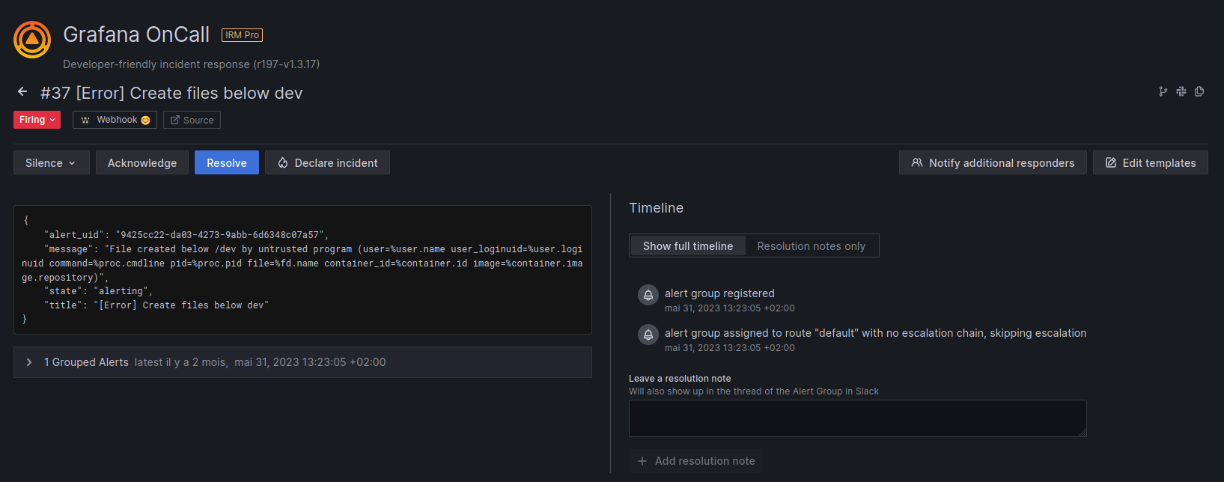Open the Source external link
This screenshot has width=1224, height=482.
[192, 120]
